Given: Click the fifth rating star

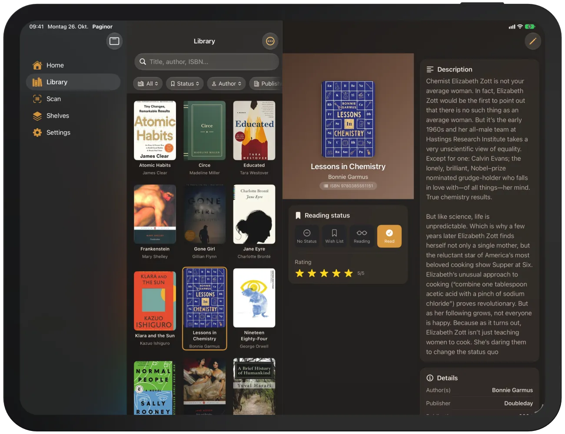Looking at the screenshot, I should (348, 273).
